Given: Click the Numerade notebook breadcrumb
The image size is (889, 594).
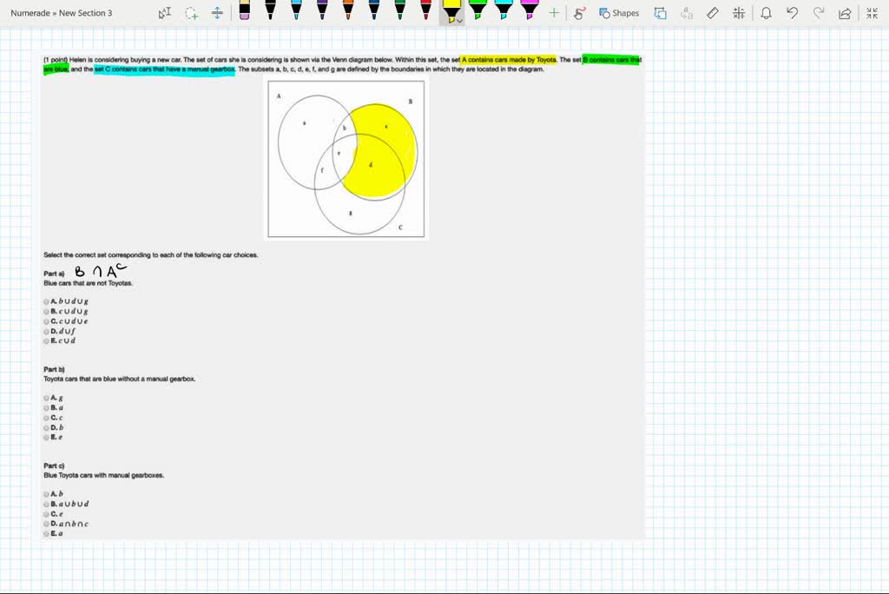Looking at the screenshot, I should [30, 13].
